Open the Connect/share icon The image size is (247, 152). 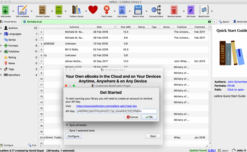pos(156,10)
